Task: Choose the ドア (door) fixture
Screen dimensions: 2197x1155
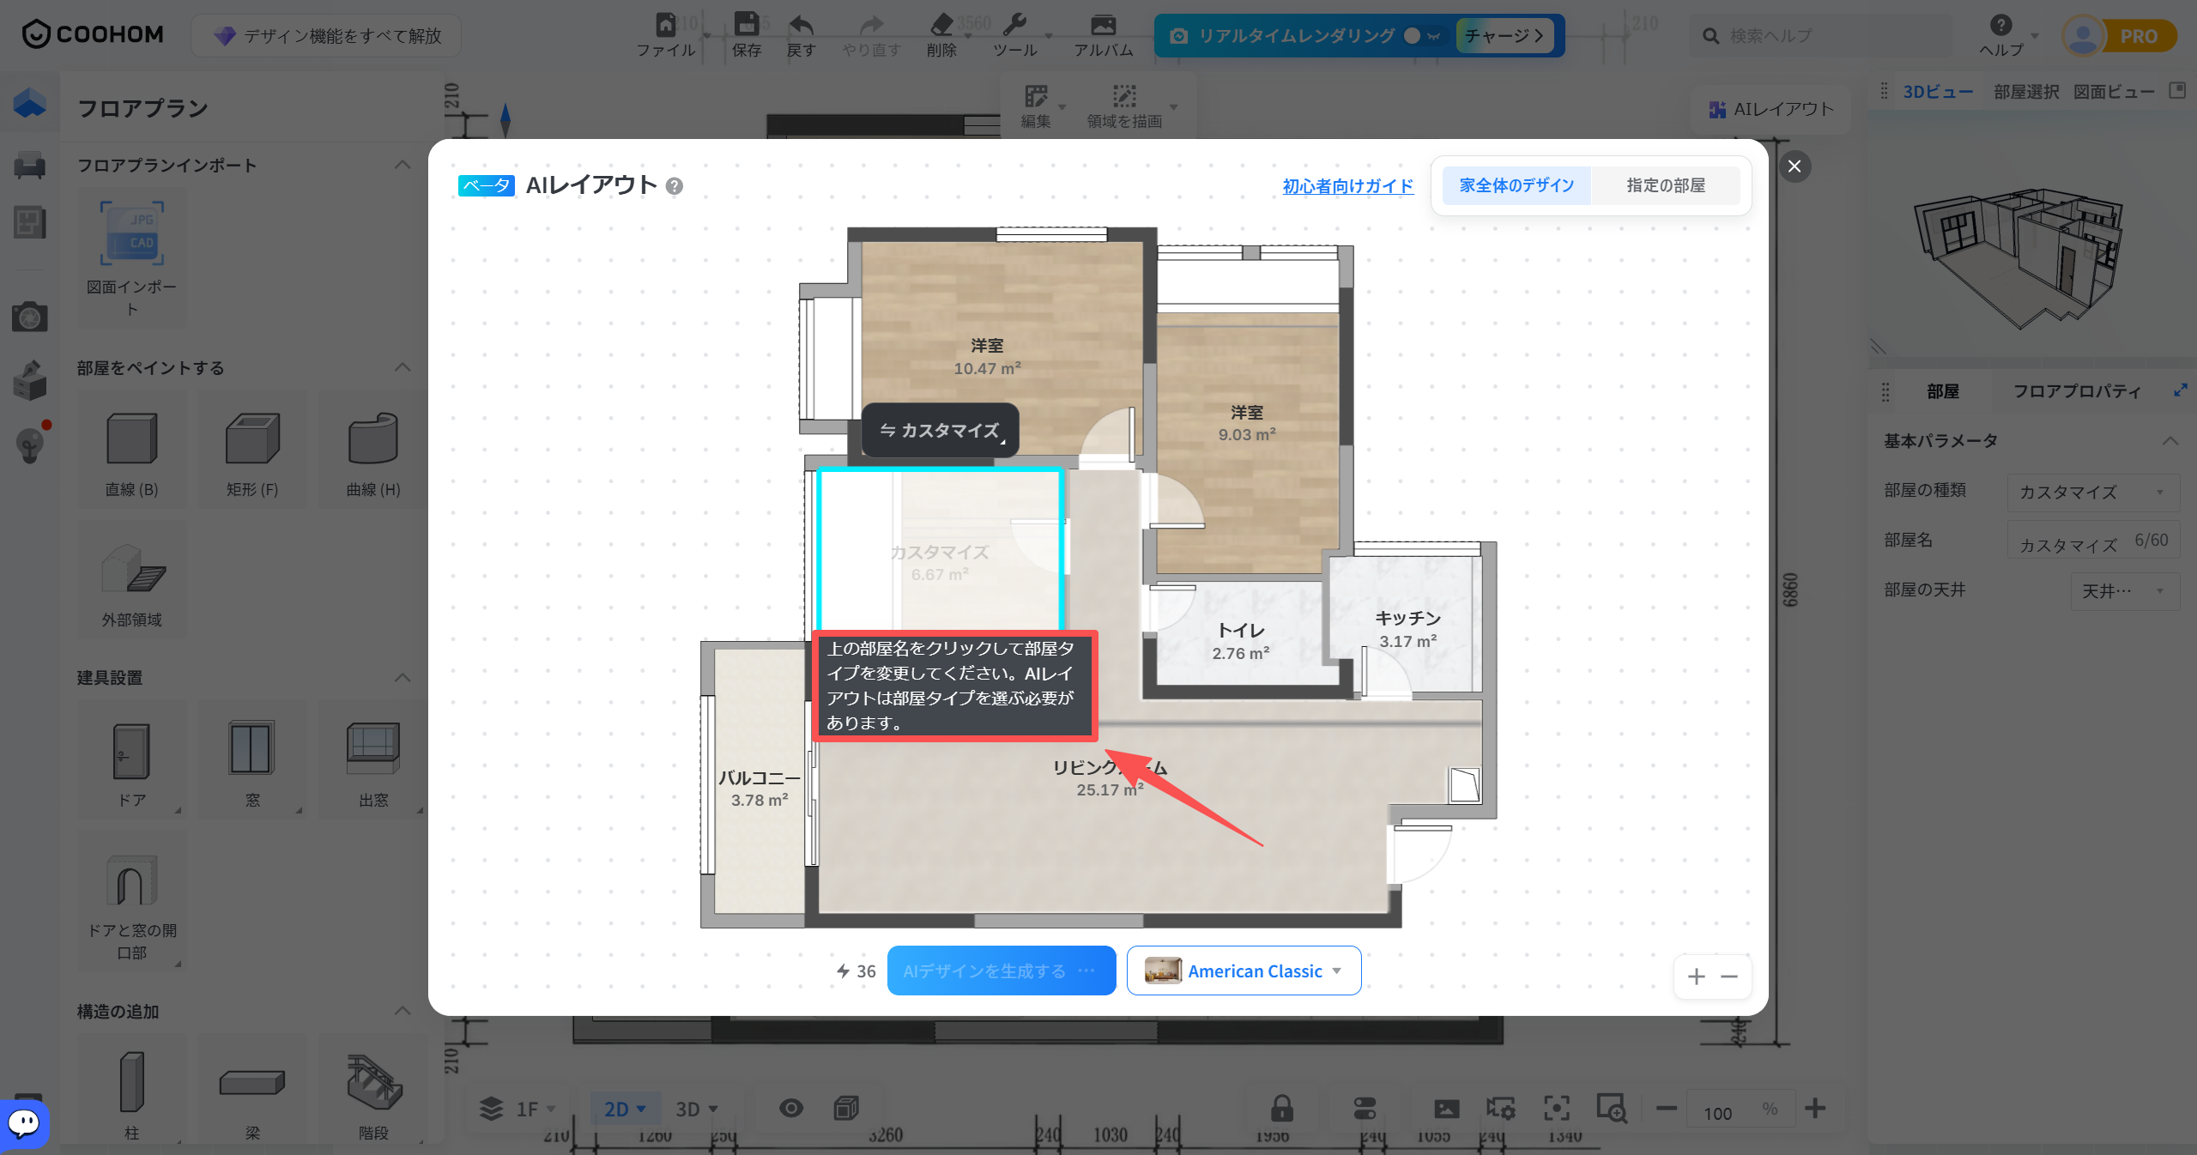Action: point(131,759)
